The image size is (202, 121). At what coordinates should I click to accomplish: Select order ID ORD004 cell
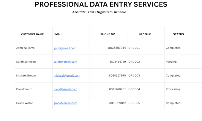146,89
